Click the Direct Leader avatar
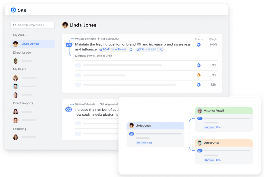 pos(16,61)
